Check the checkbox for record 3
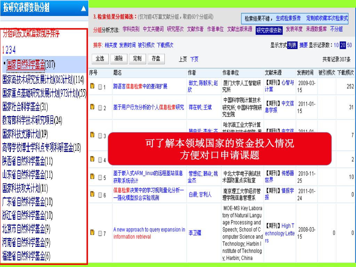This screenshot has width=356, height=267. tap(100, 136)
